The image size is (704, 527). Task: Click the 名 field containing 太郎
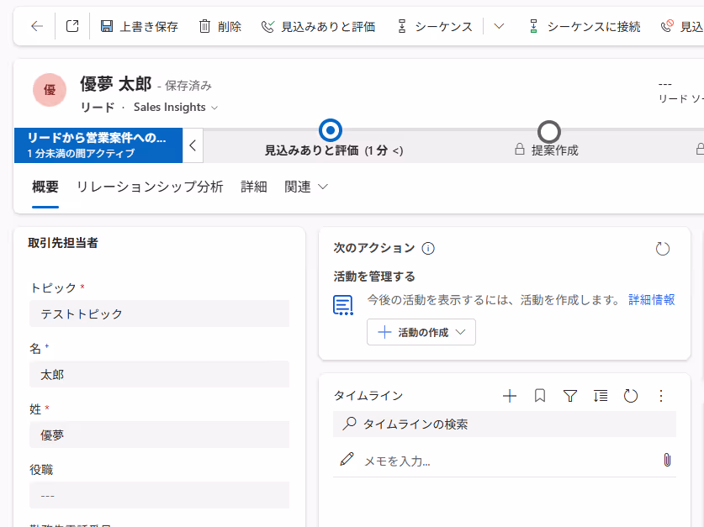pos(159,374)
